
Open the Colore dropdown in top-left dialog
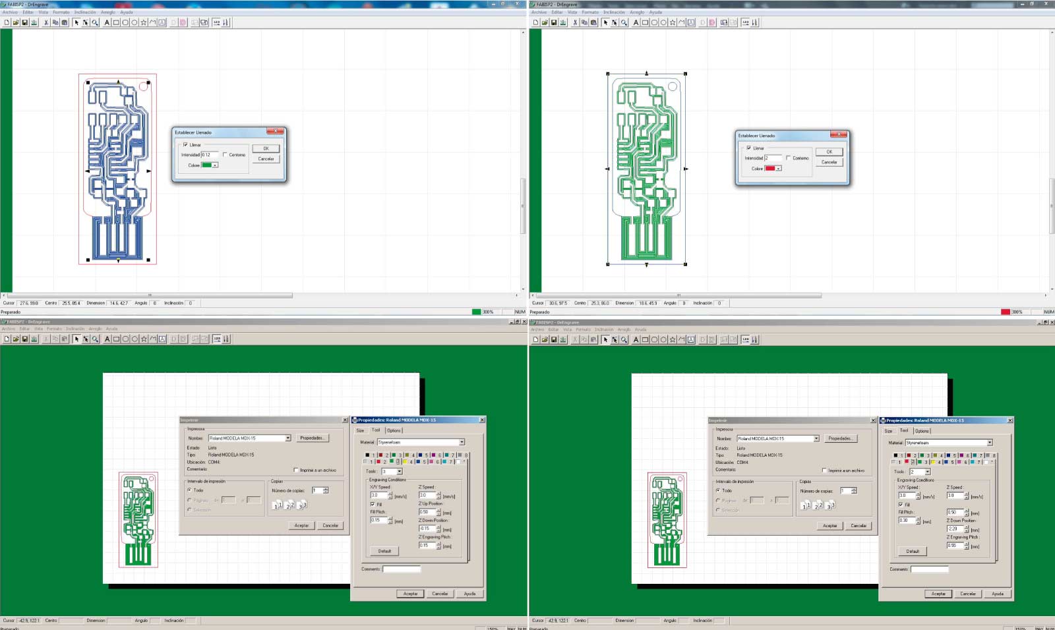pyautogui.click(x=215, y=165)
